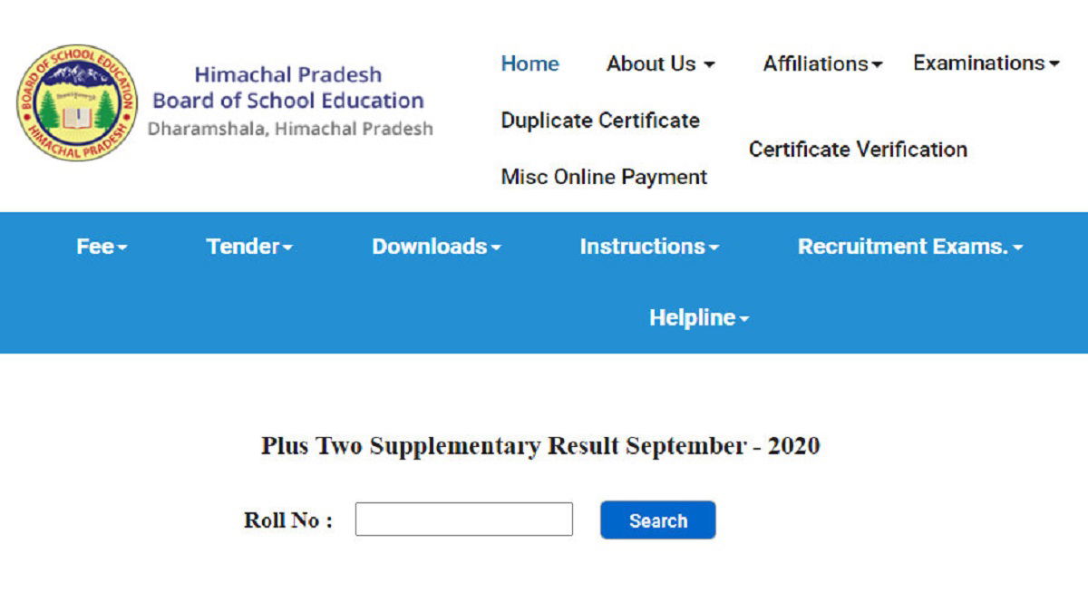Expand the Downloads menu
The image size is (1088, 612).
(435, 246)
